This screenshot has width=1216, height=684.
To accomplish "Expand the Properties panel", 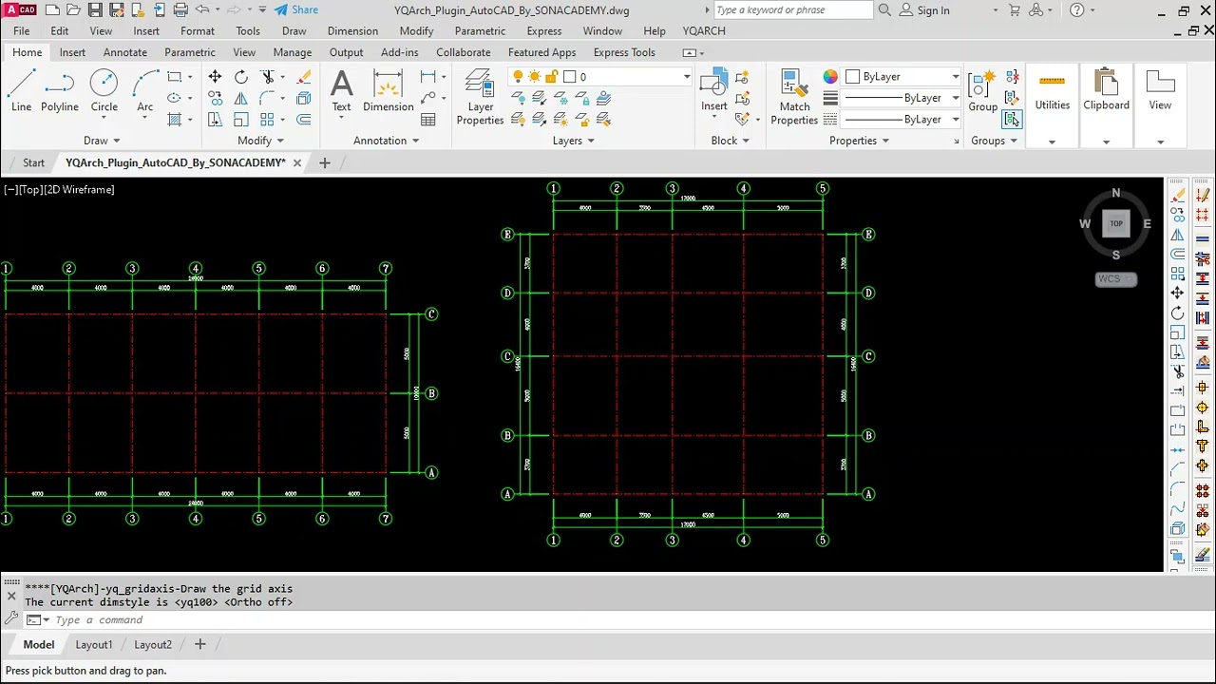I will 859,141.
